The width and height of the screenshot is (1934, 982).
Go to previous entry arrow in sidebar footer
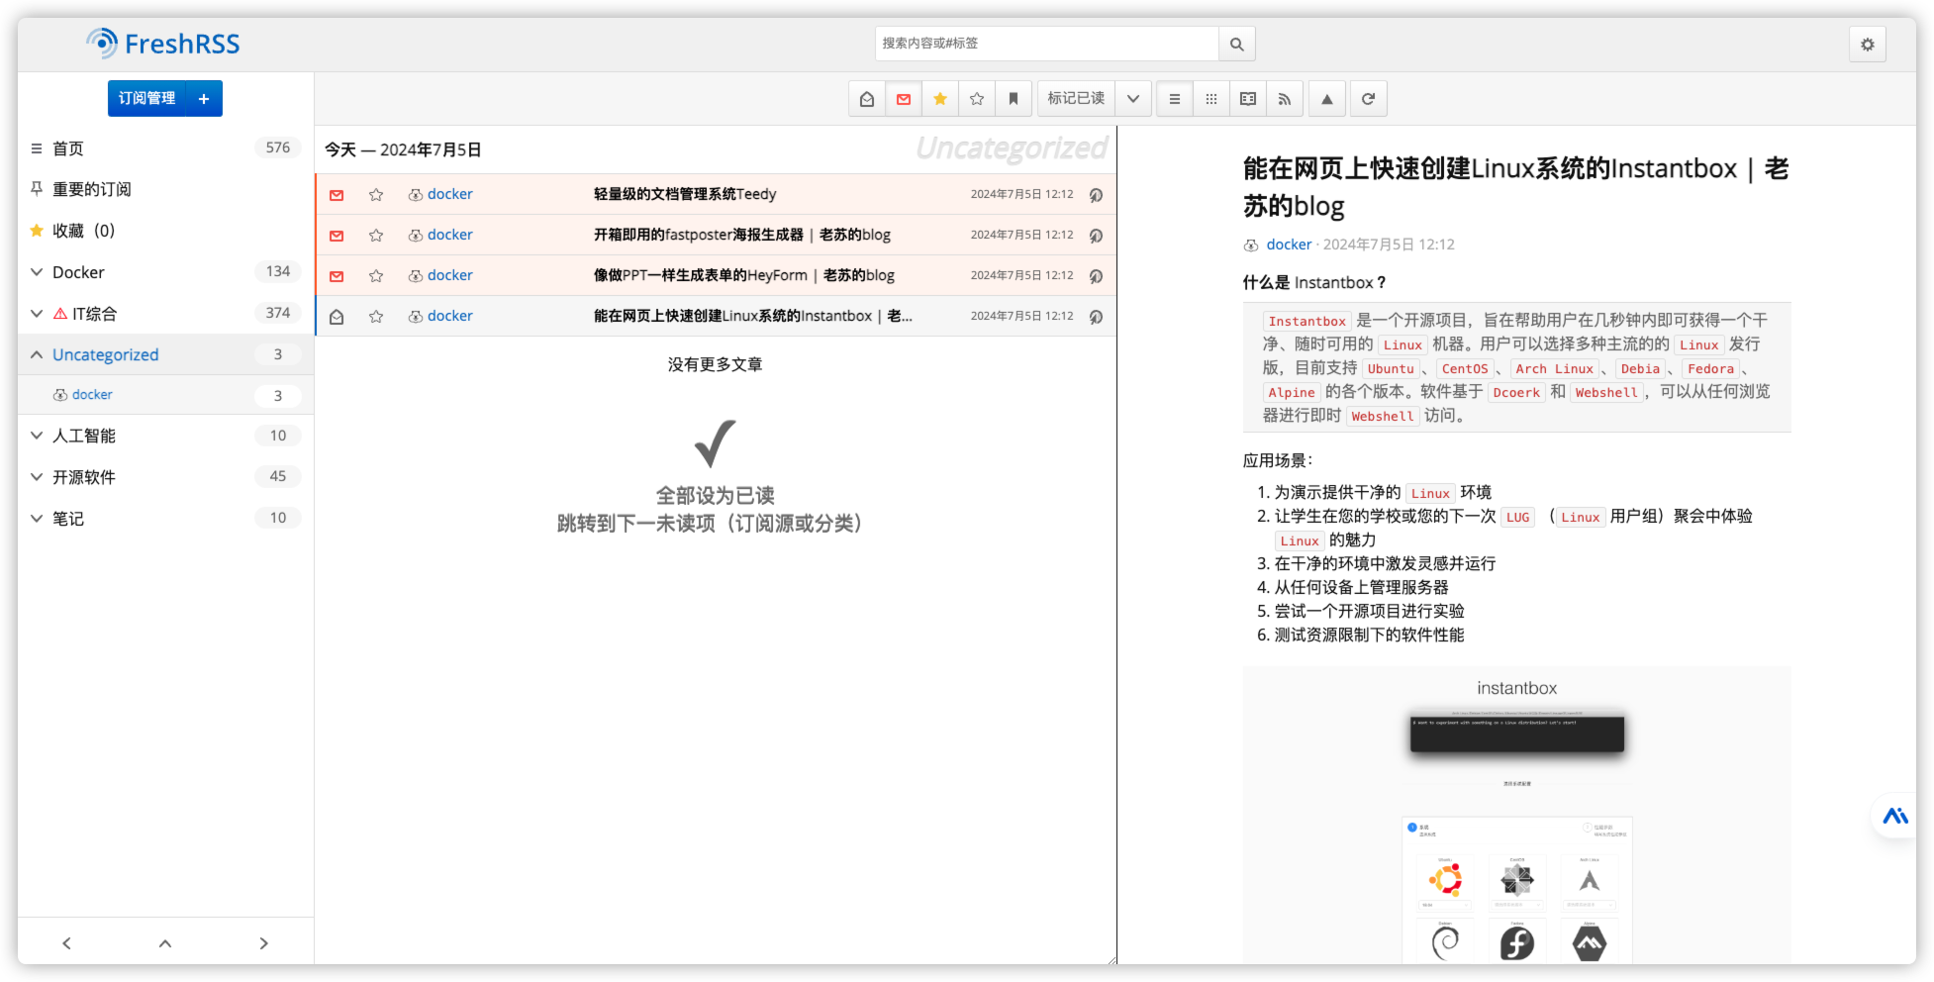pyautogui.click(x=67, y=943)
